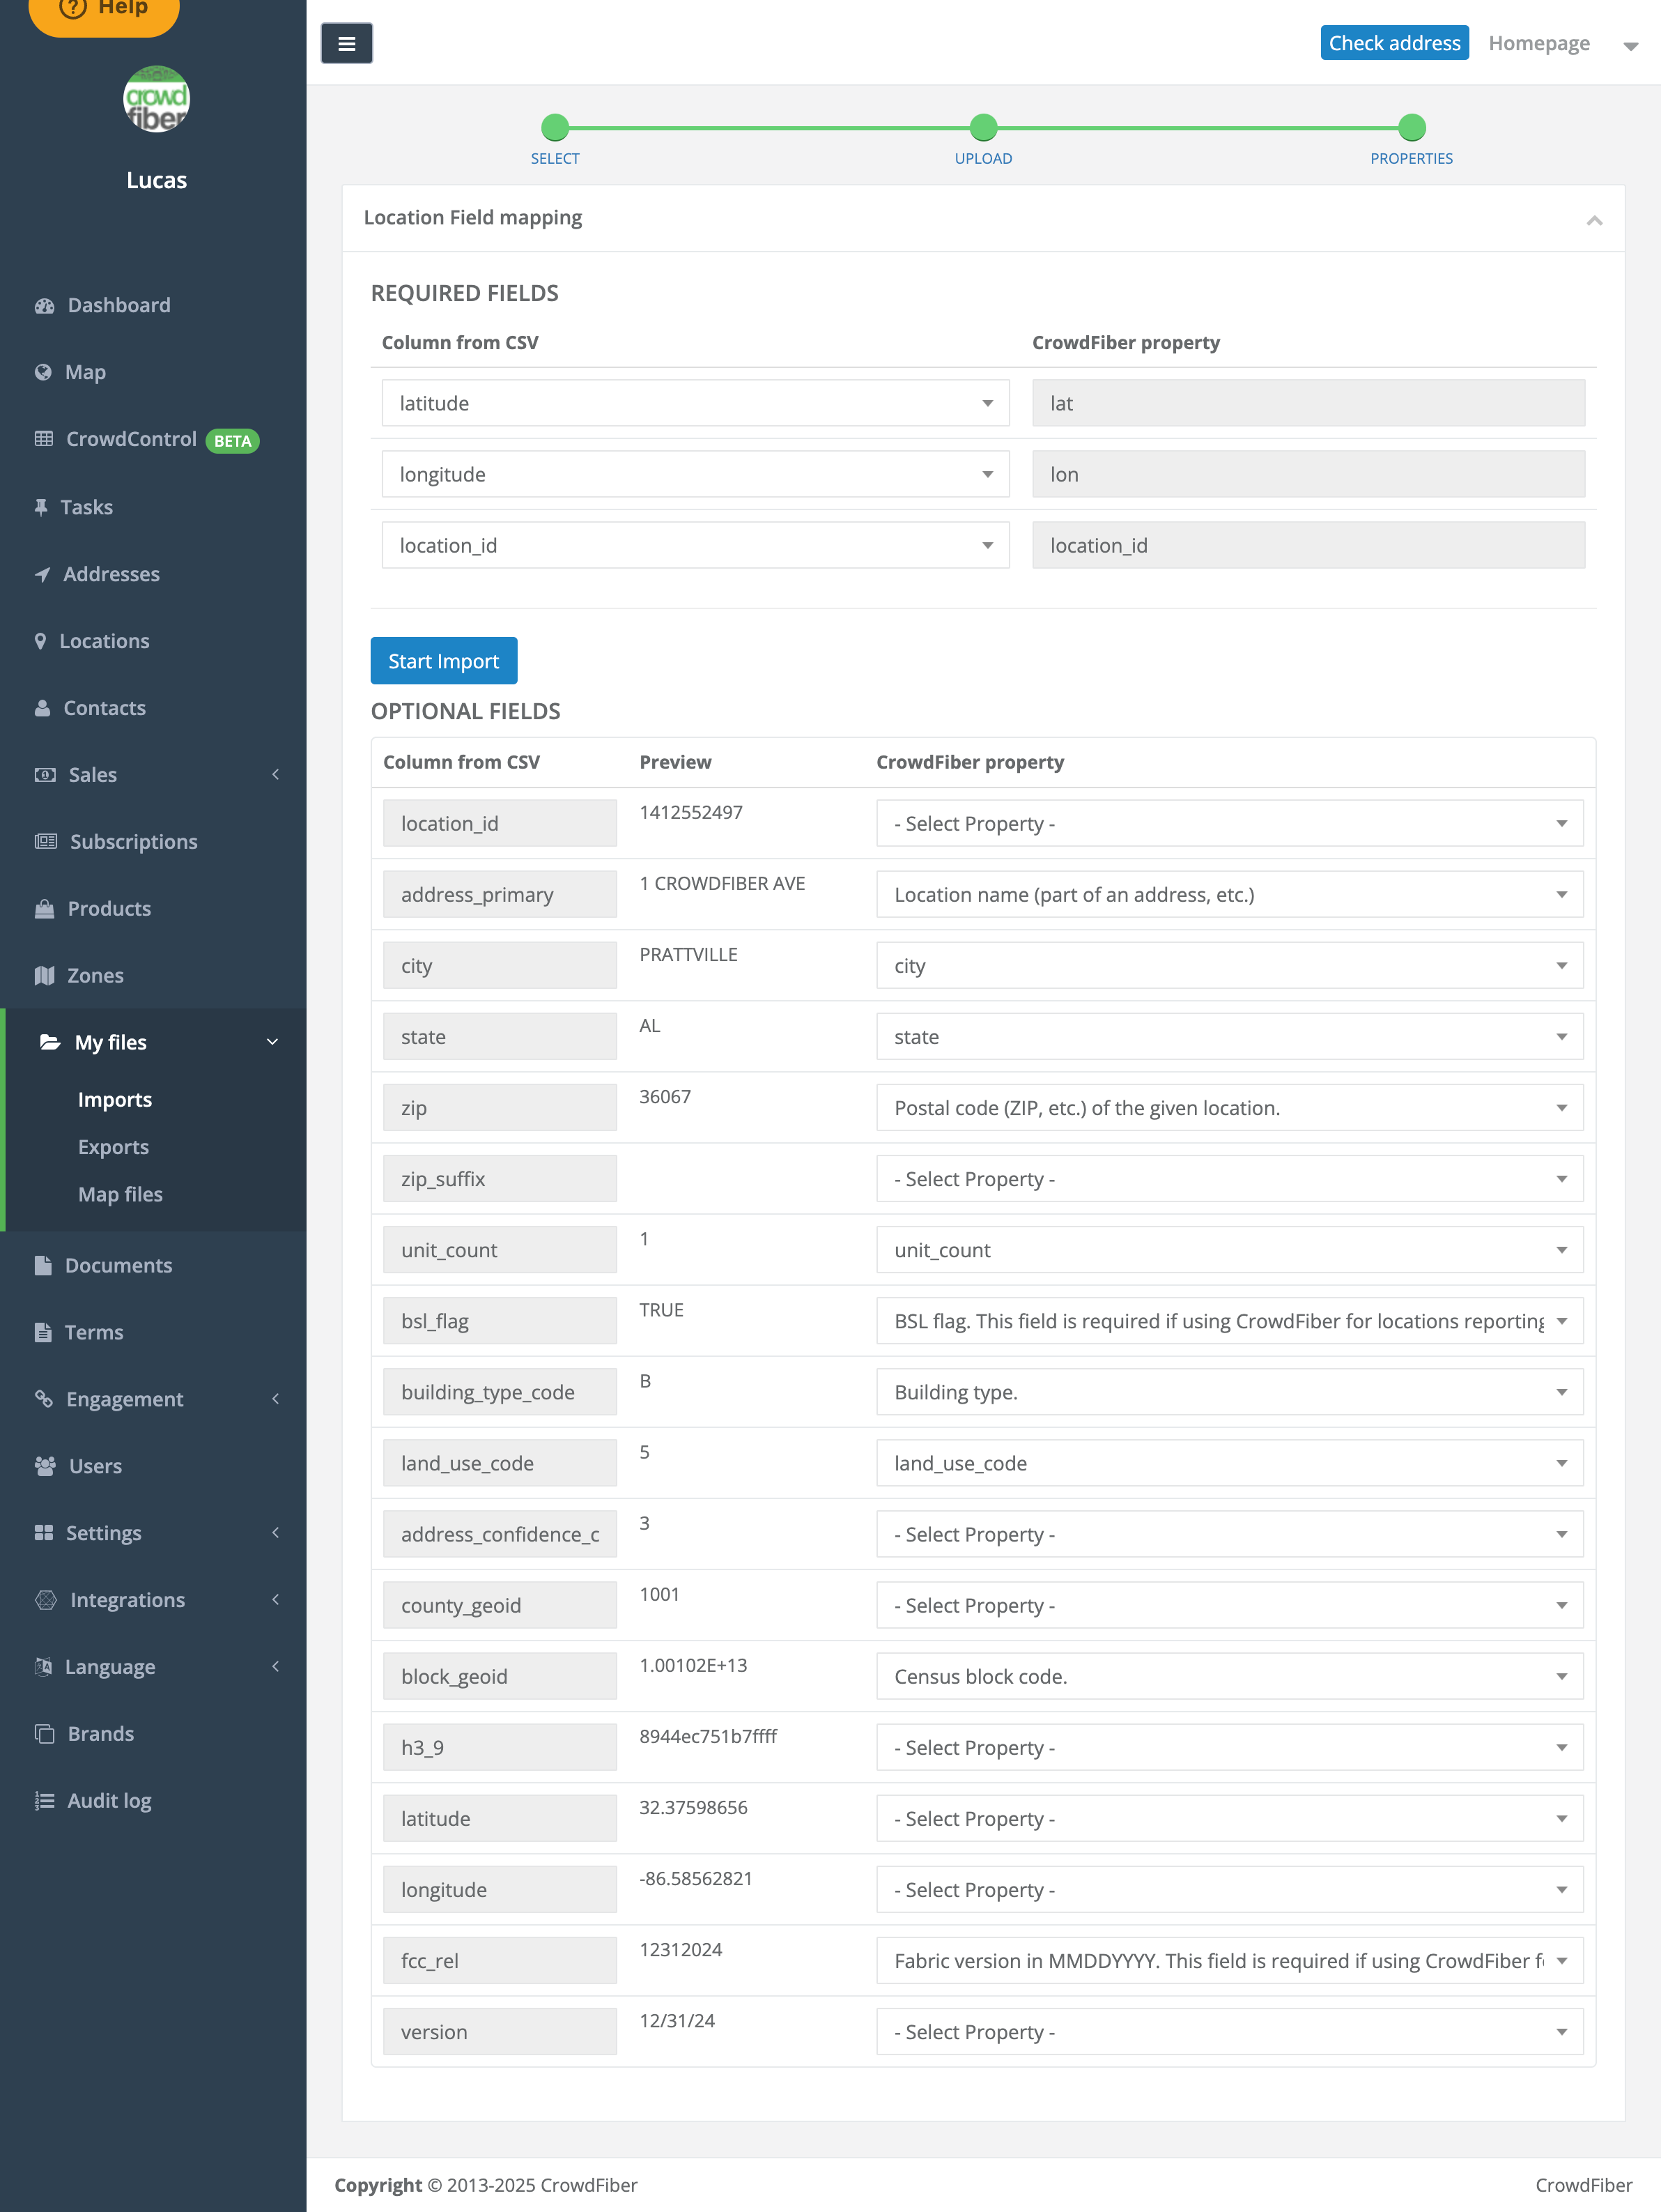Click the UPLOAD step circle
Screen dimensions: 1661x2212
983,128
